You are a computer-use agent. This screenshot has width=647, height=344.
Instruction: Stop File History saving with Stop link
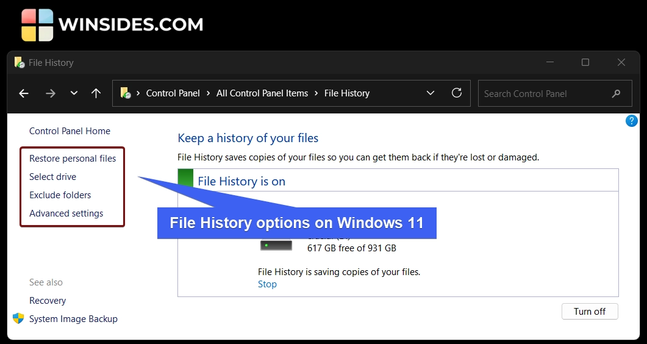267,284
